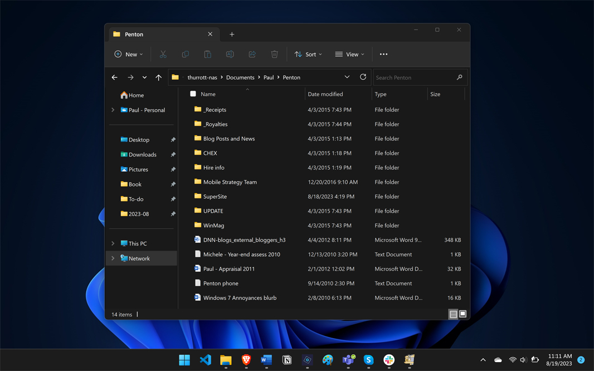
Task: Switch to large thumbnails view toggle
Action: coord(462,315)
